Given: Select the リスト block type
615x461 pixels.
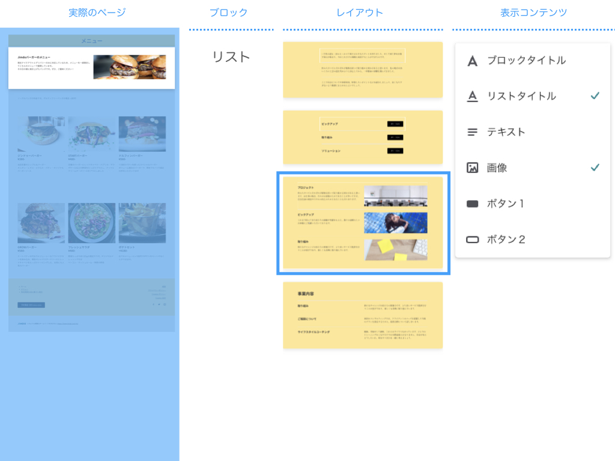Looking at the screenshot, I should click(231, 57).
